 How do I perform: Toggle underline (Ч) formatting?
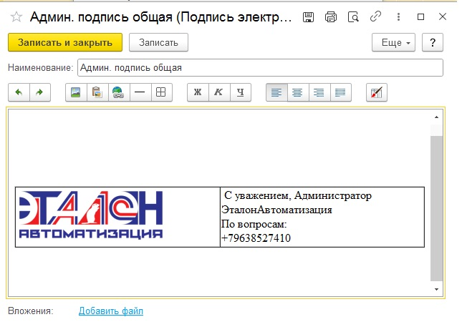tap(241, 92)
